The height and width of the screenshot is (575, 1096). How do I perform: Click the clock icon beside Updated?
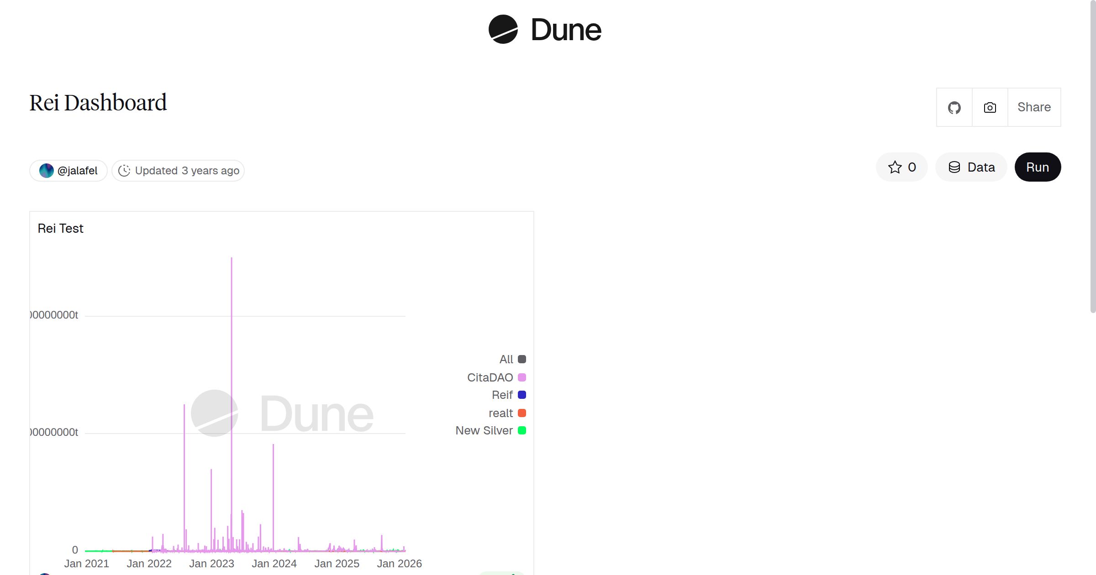(125, 170)
